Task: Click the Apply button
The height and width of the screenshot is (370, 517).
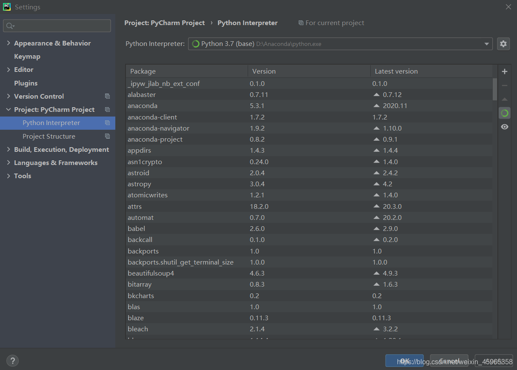Action: 494,361
